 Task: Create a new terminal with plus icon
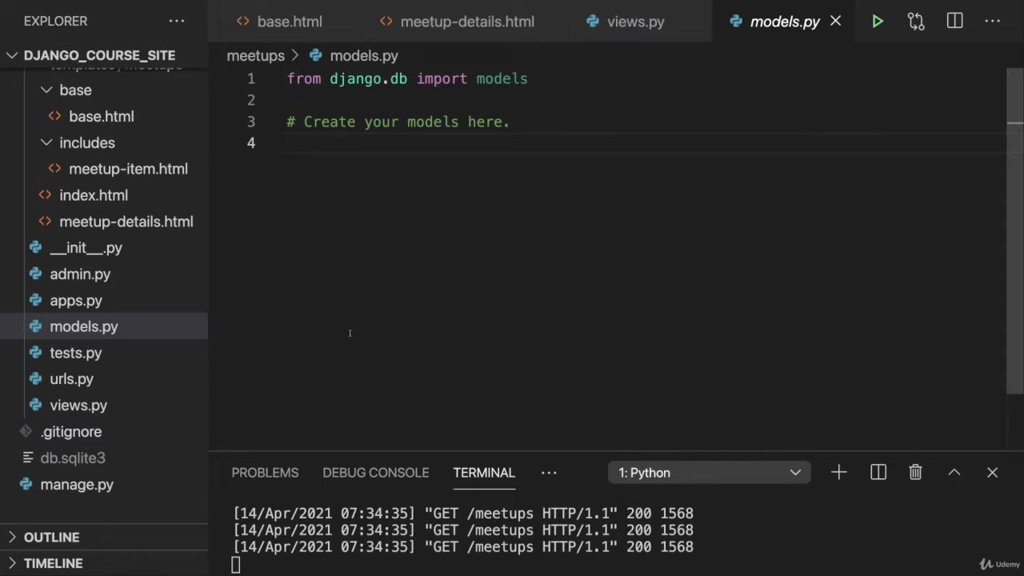pos(838,473)
